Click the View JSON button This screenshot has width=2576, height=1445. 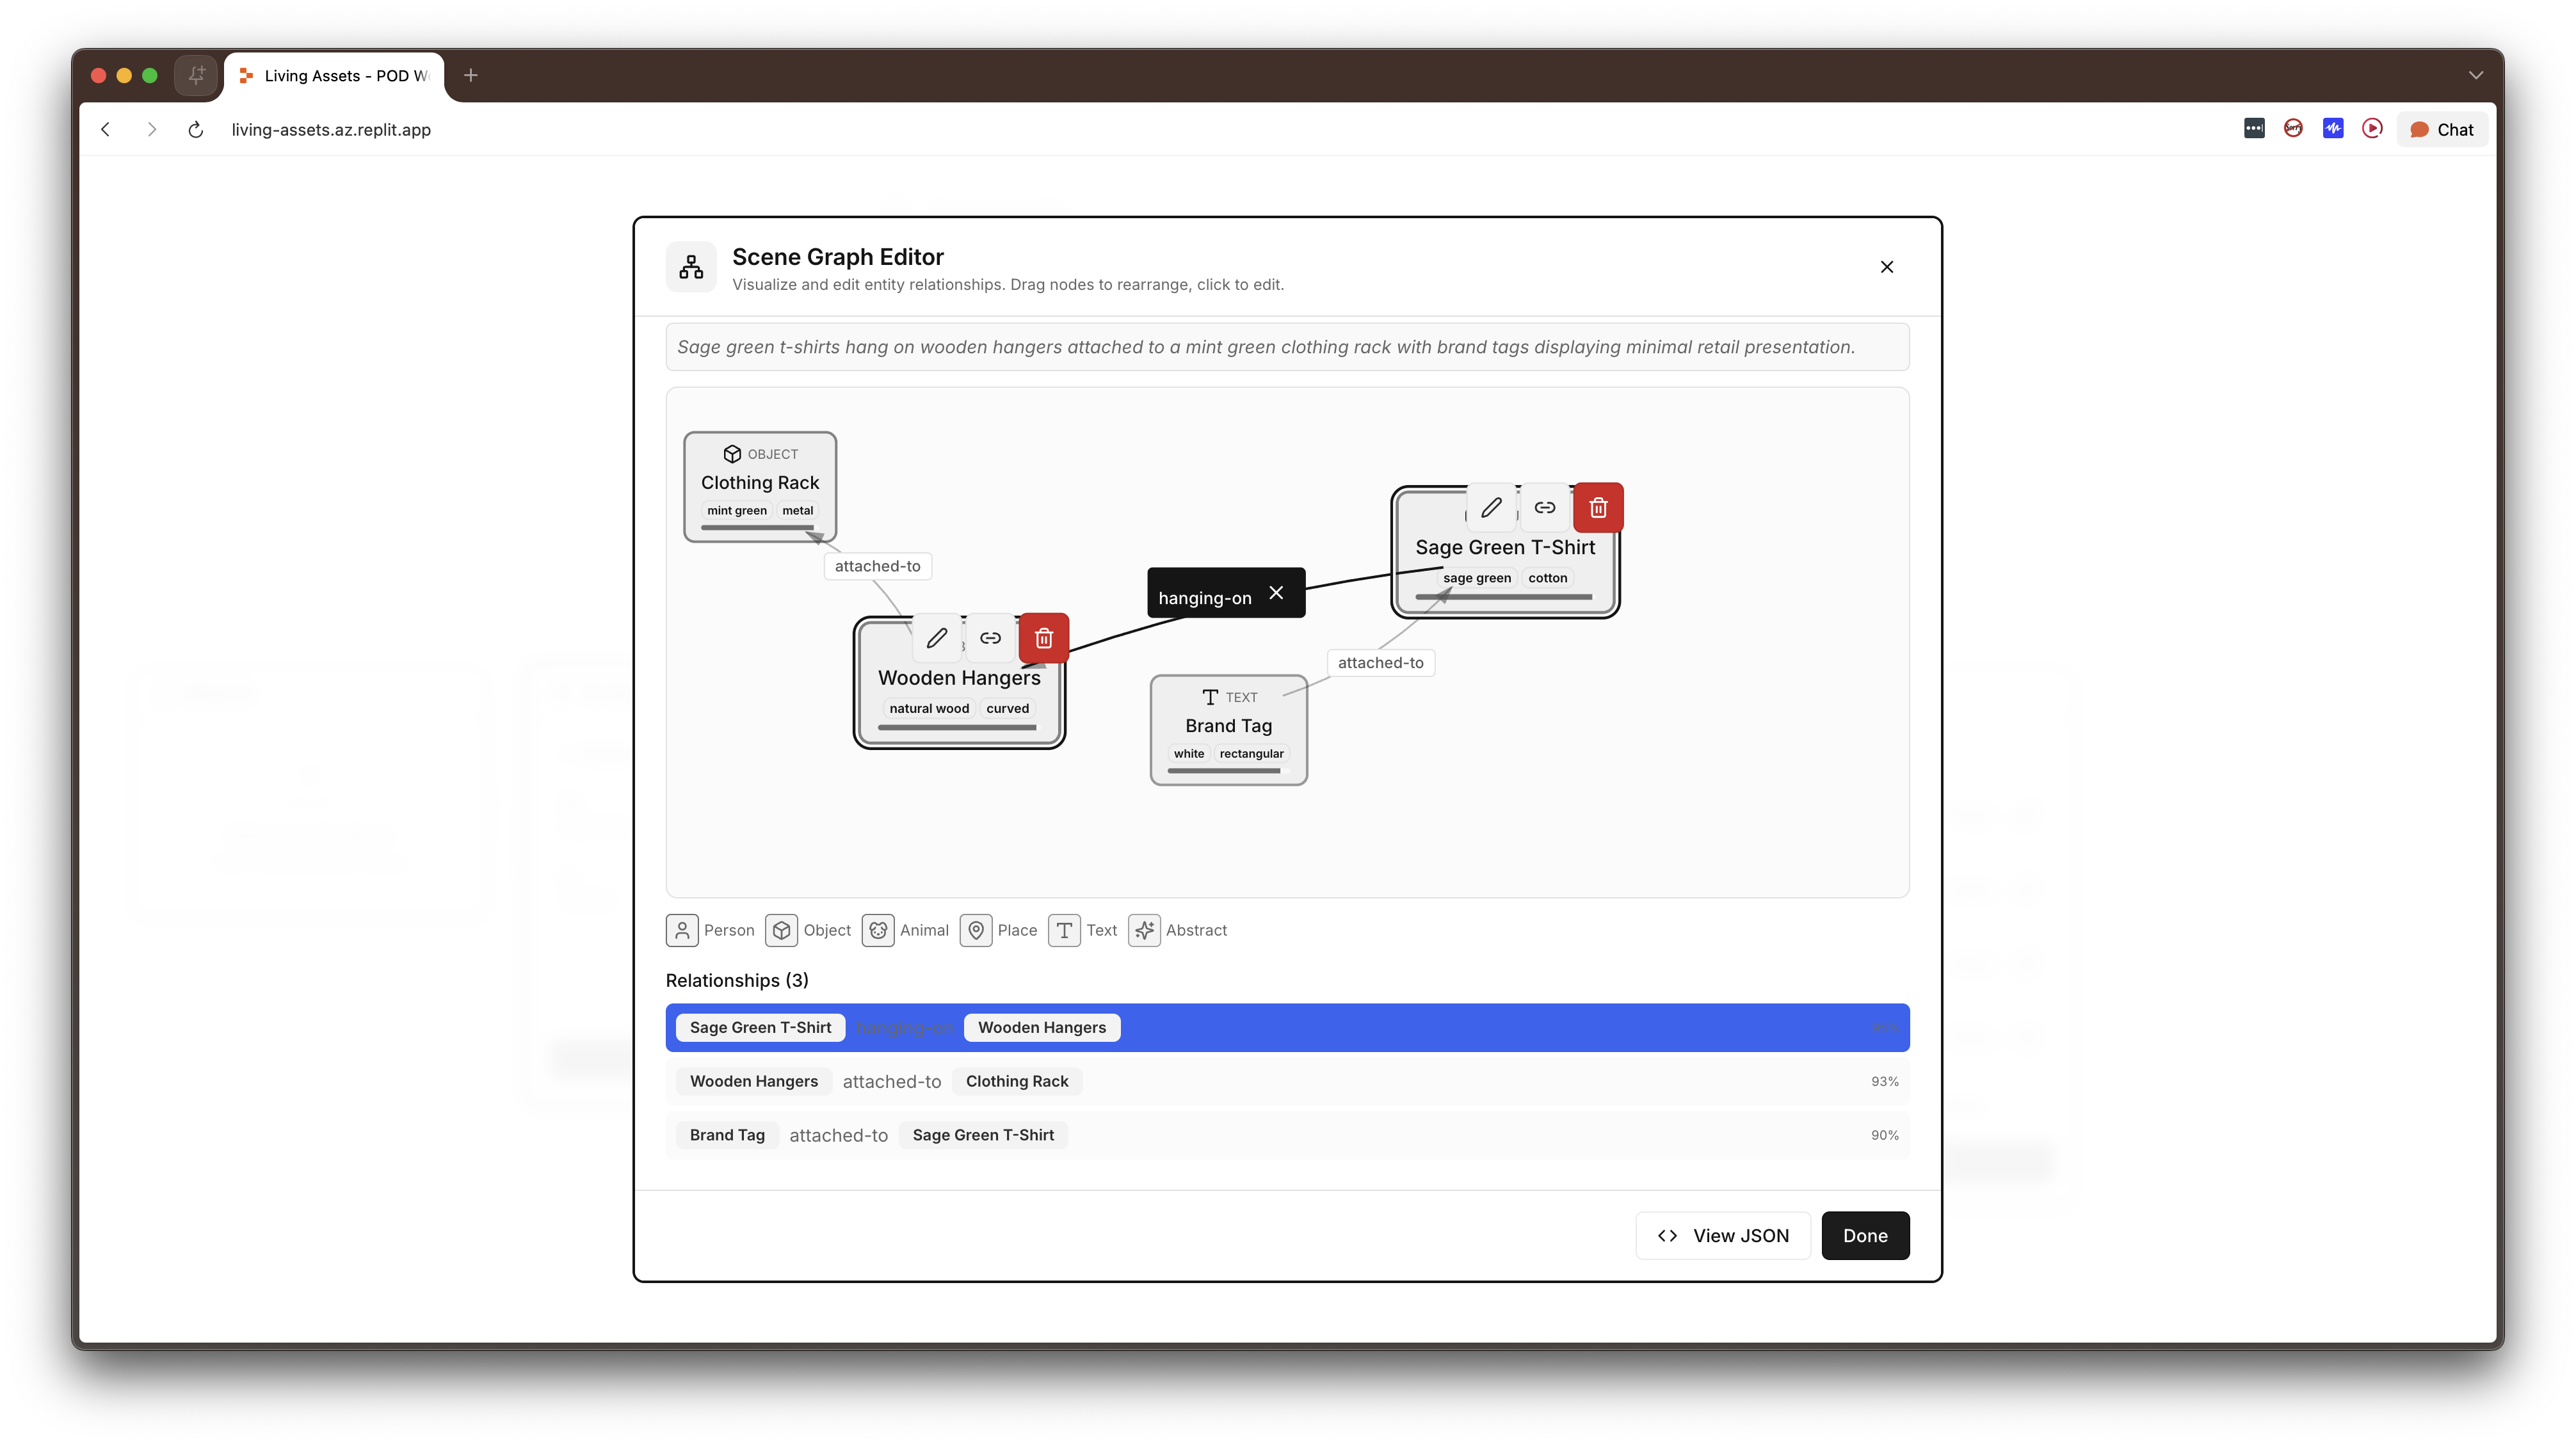1723,1236
